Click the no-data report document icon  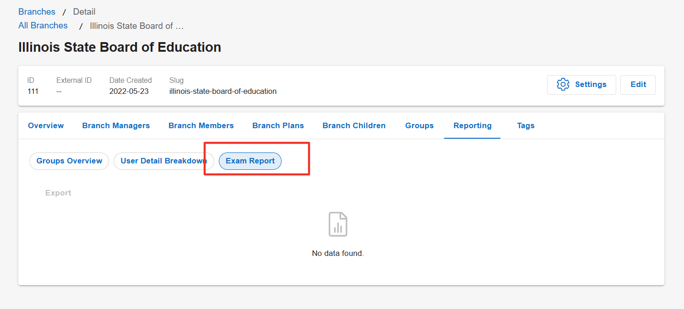pos(338,224)
